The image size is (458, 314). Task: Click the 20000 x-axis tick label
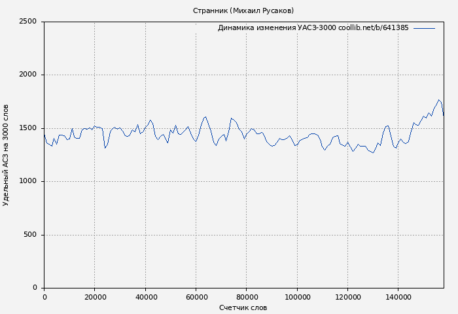(94, 297)
